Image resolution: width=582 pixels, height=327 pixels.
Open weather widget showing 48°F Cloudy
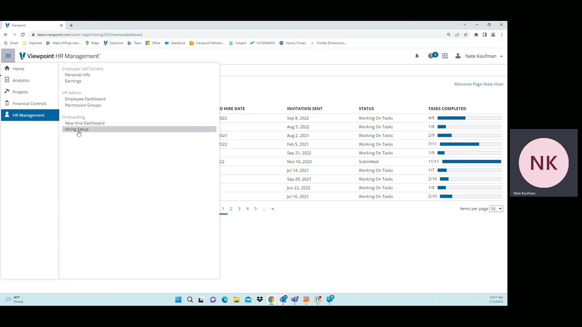tap(14, 300)
